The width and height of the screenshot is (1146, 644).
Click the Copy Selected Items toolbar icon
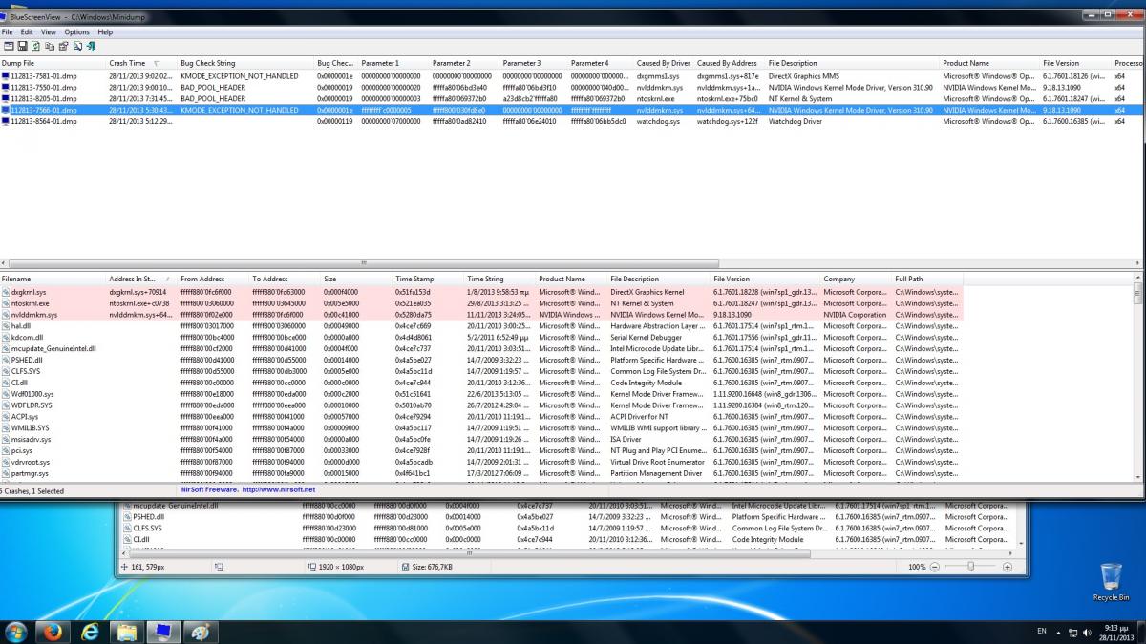point(50,46)
